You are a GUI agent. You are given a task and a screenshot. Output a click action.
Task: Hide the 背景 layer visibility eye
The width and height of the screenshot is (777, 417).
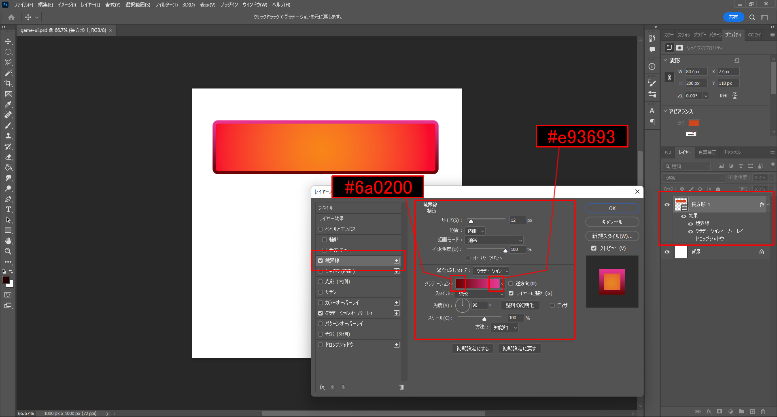coord(667,252)
